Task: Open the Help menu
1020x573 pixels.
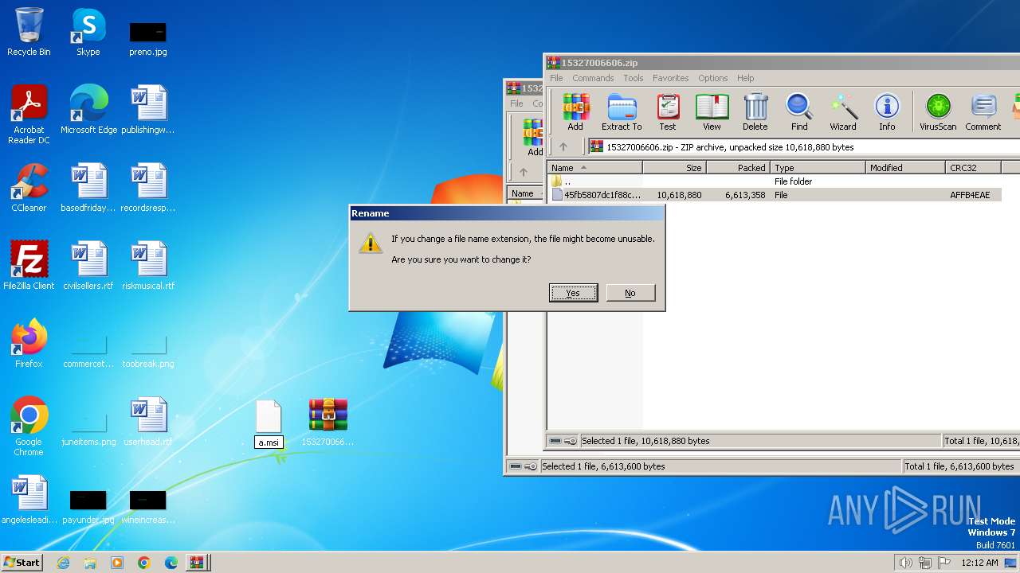Action: 746,78
